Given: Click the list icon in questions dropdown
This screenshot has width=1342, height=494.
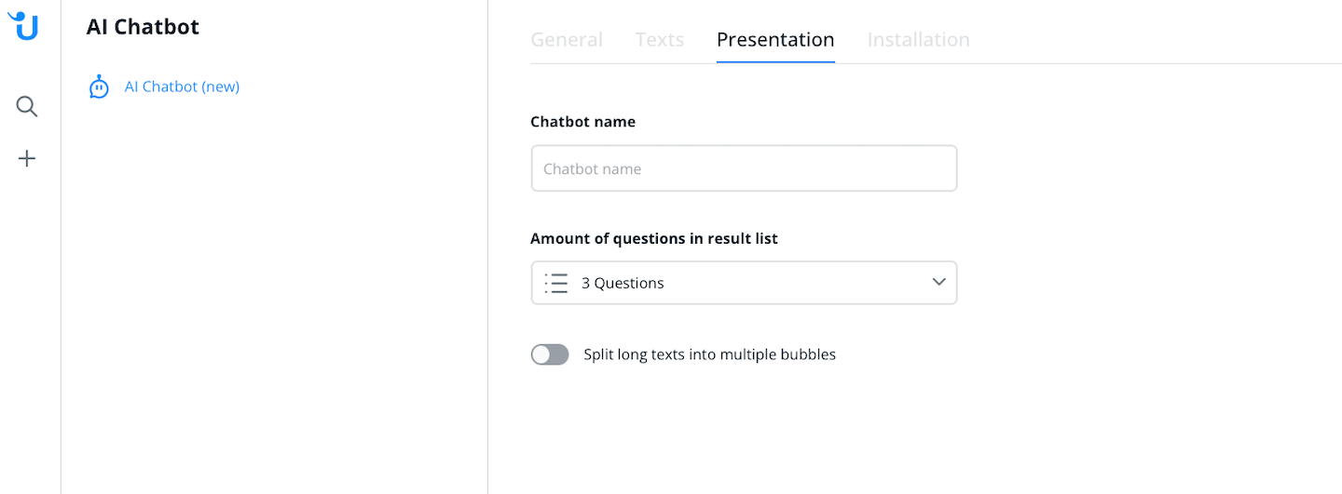Looking at the screenshot, I should pos(556,283).
